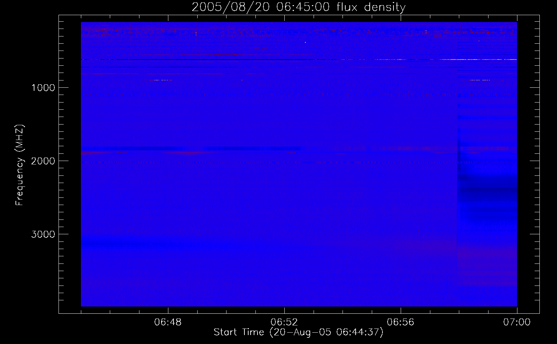Click the 06:56 time tick label
The image size is (557, 344).
(x=401, y=322)
